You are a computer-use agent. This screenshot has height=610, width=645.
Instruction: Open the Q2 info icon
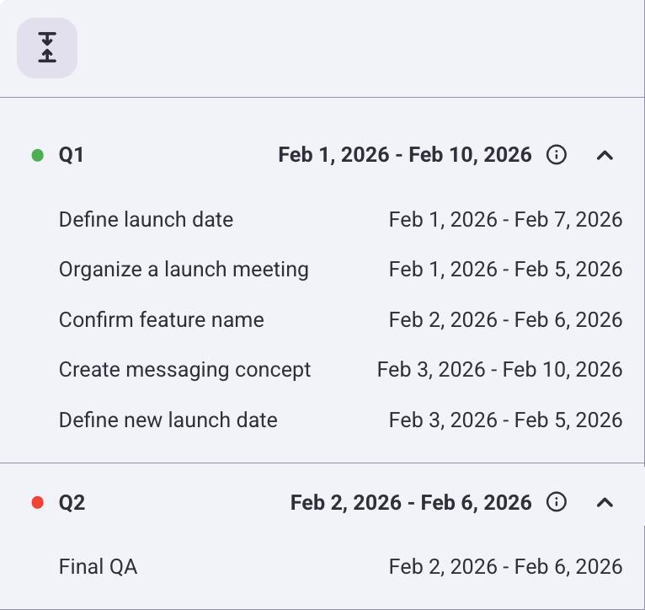(x=557, y=503)
